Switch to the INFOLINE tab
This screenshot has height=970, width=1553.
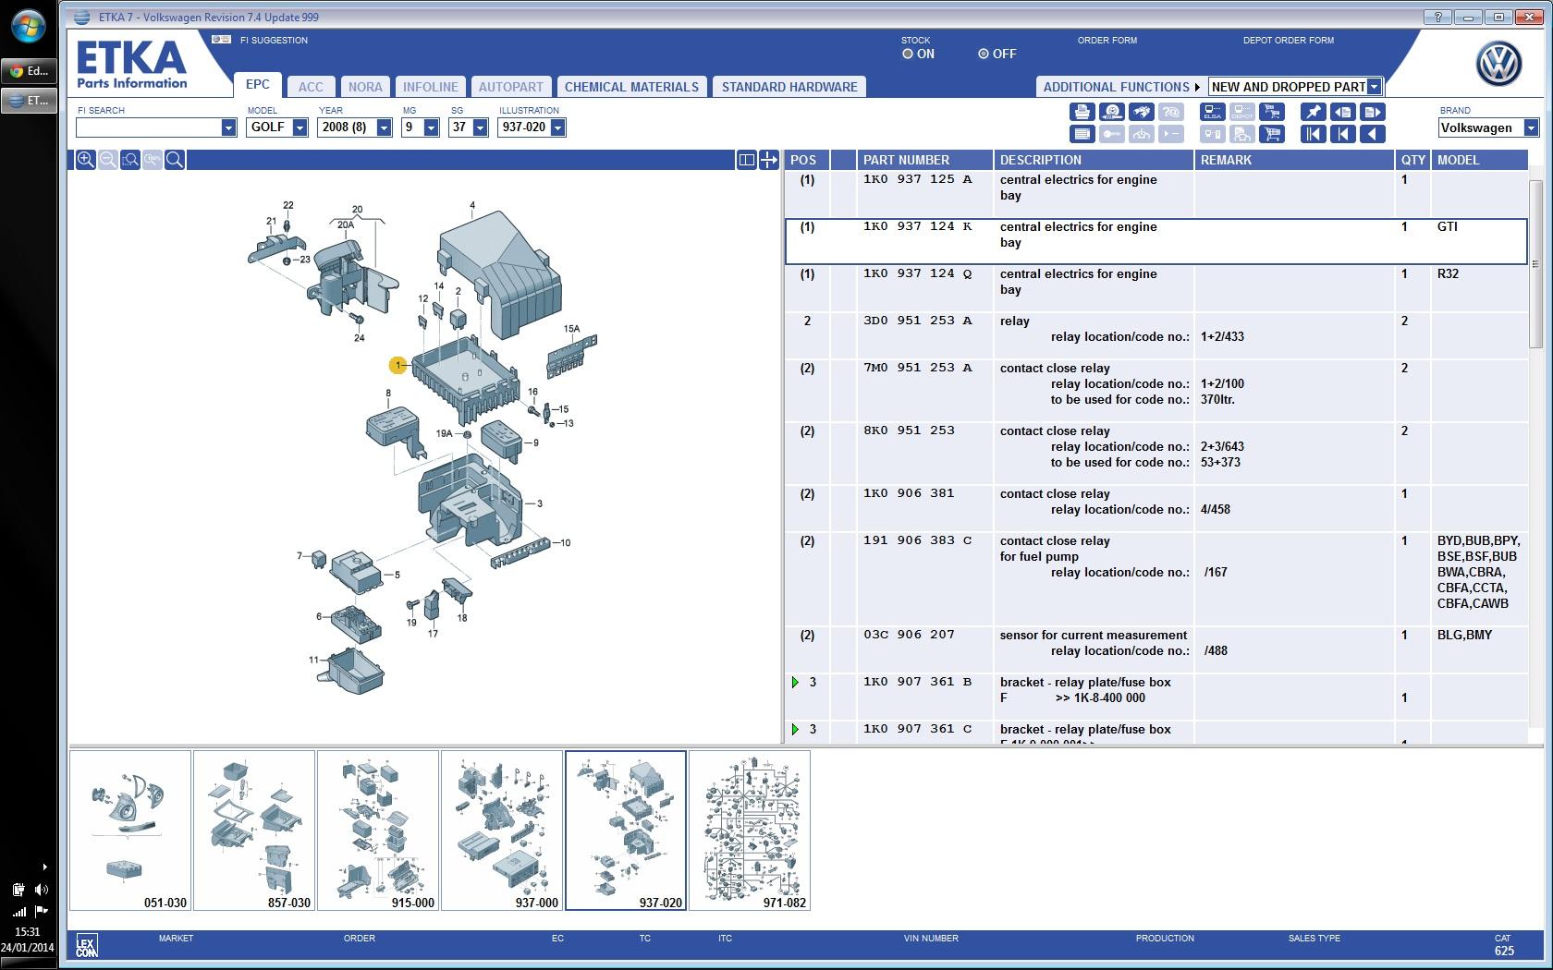[x=430, y=87]
